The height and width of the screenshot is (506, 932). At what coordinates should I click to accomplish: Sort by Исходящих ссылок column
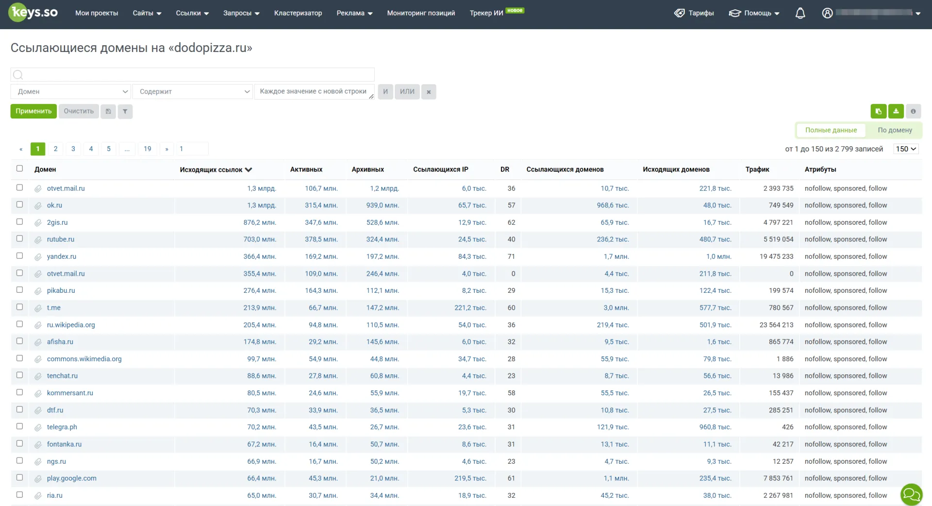(216, 169)
